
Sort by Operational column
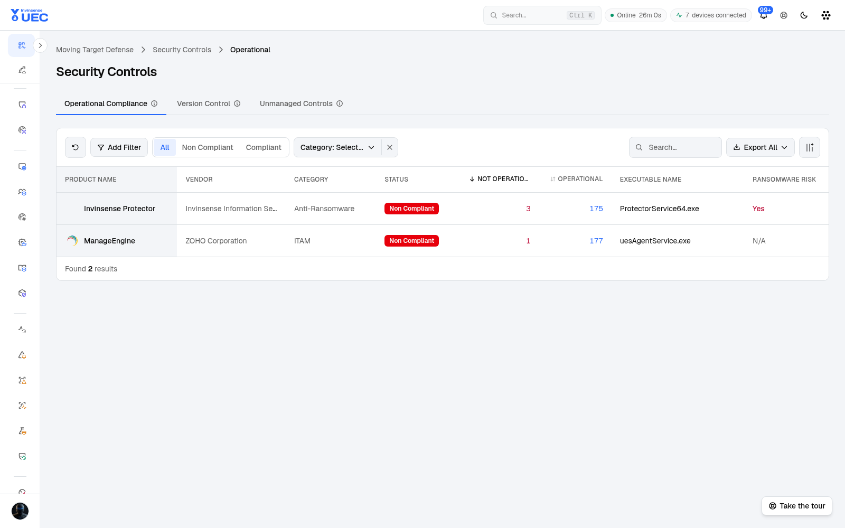[576, 179]
